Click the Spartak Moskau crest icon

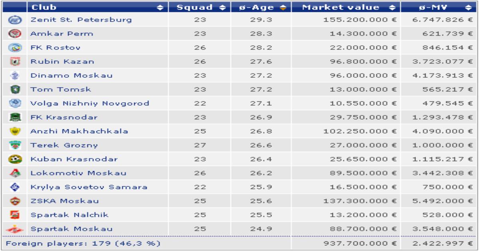pyautogui.click(x=12, y=229)
